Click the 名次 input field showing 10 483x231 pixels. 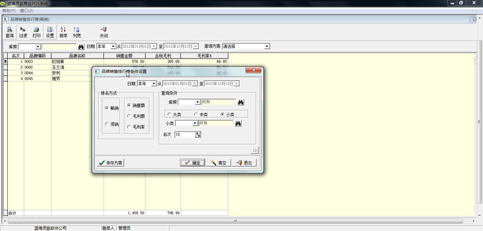pyautogui.click(x=185, y=134)
